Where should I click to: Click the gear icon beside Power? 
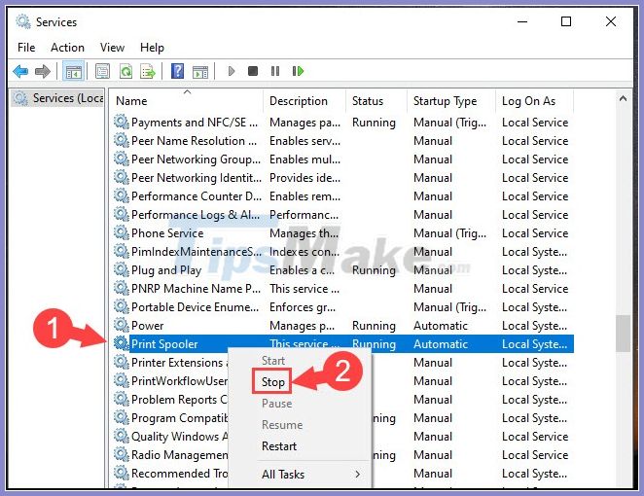(x=122, y=325)
